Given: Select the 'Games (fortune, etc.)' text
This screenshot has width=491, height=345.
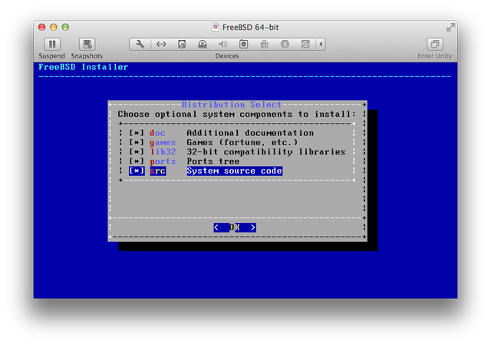Looking at the screenshot, I should pos(242,142).
